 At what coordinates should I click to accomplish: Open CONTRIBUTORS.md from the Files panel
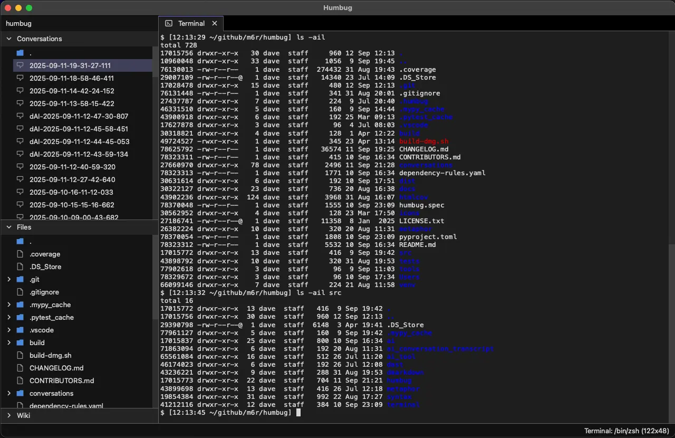pos(61,380)
